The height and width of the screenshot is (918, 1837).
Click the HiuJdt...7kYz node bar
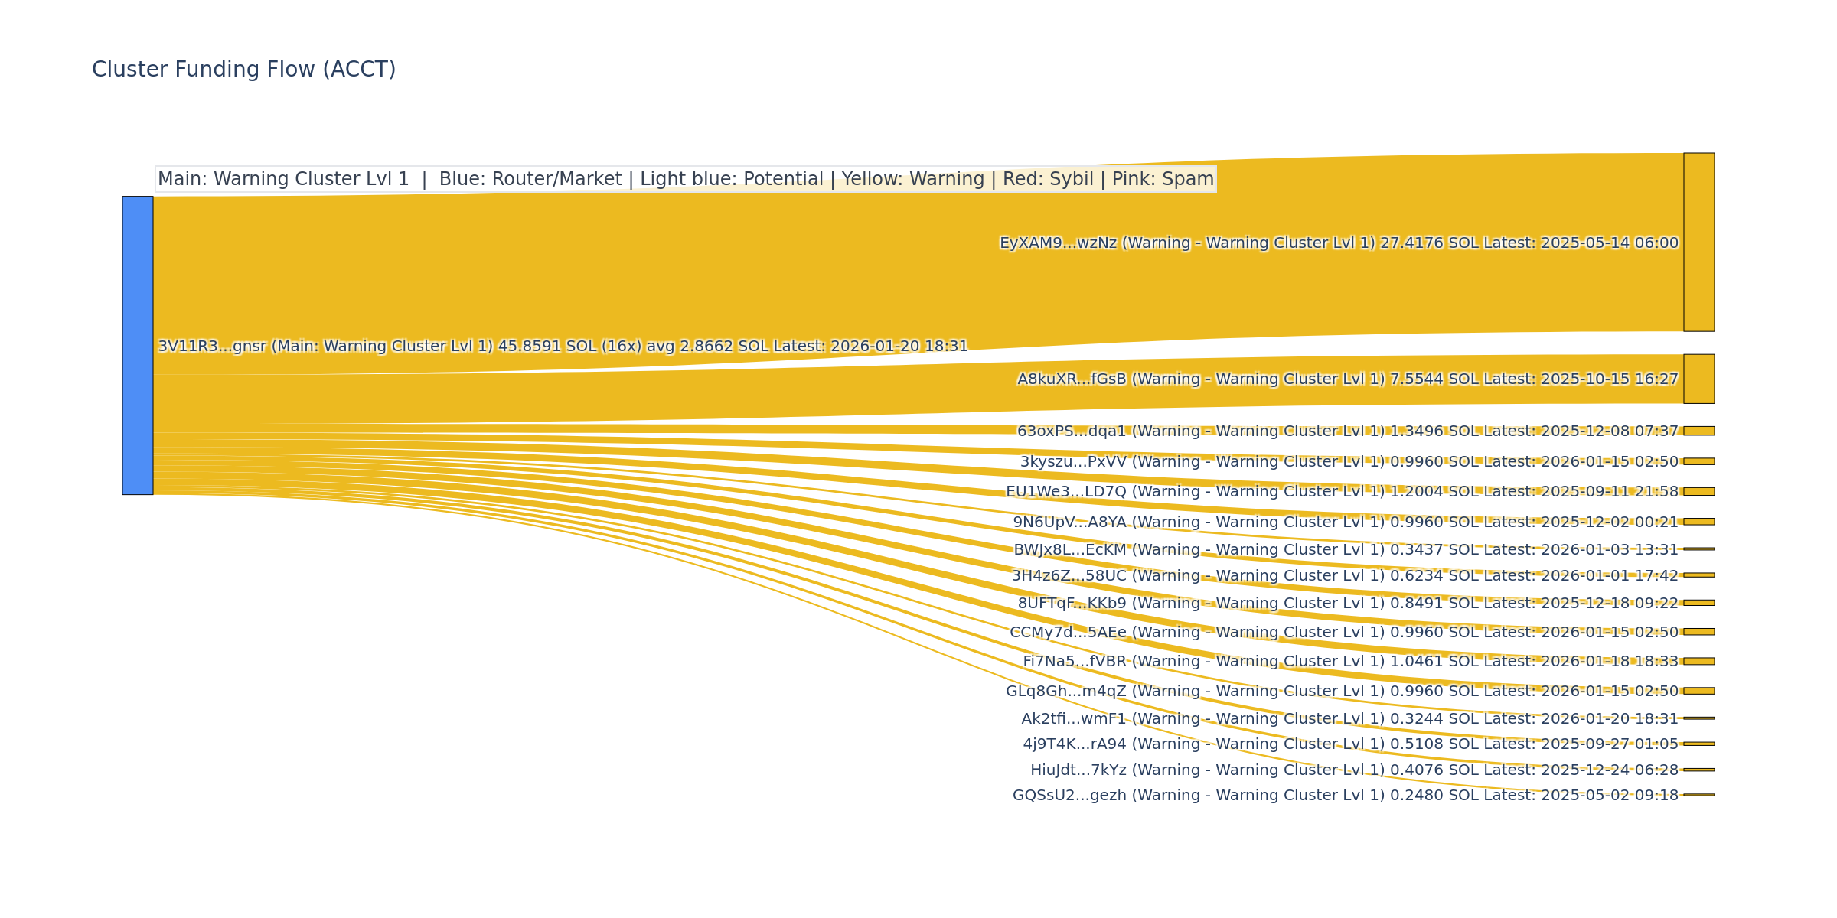coord(1698,770)
